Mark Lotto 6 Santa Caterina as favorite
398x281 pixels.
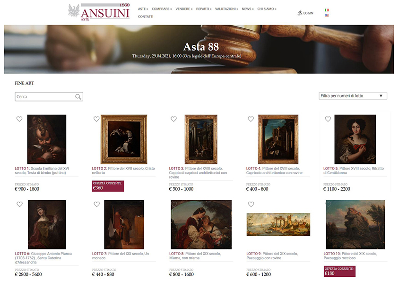pyautogui.click(x=19, y=204)
